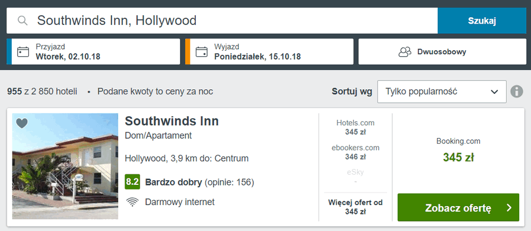Click the magnifying glass search icon

pos(22,21)
